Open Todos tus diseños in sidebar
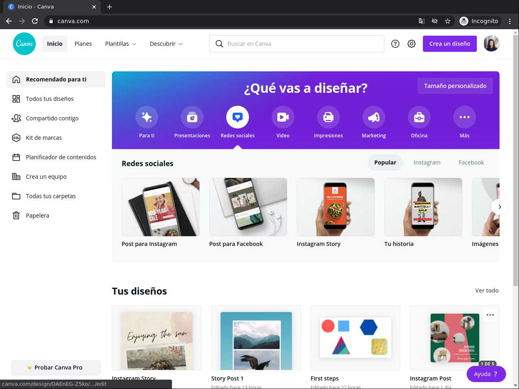Screen dimensions: 519x389 coord(56,99)
